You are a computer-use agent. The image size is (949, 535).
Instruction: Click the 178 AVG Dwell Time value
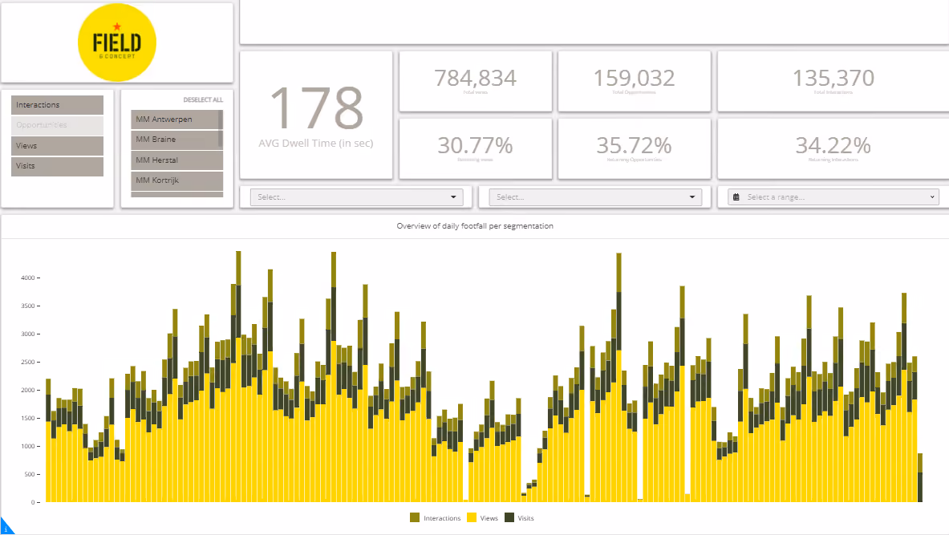coord(317,108)
